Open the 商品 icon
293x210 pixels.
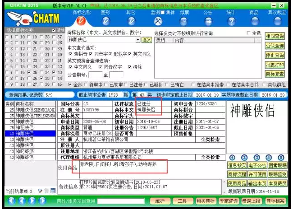pos(255,21)
